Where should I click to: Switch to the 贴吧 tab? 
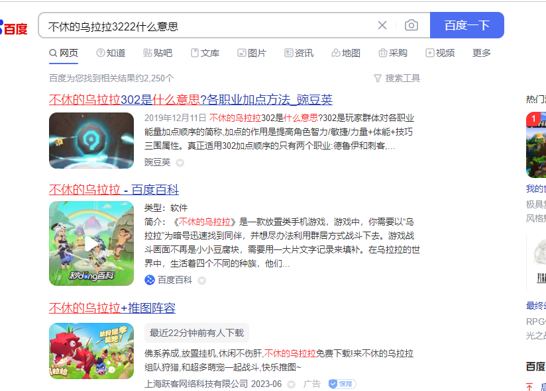(158, 53)
